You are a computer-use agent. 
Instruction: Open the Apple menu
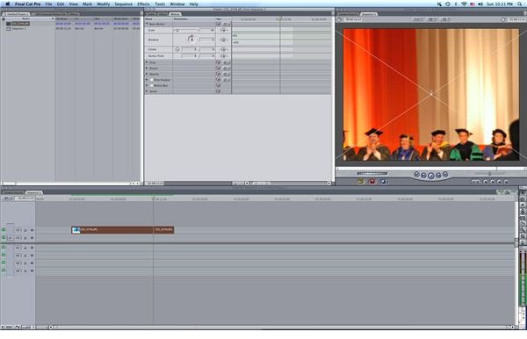click(7, 4)
